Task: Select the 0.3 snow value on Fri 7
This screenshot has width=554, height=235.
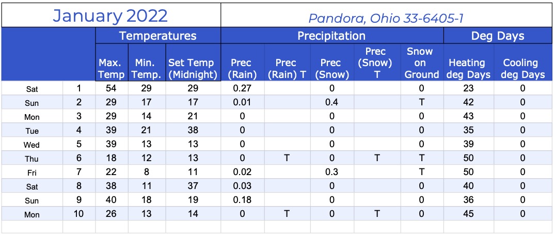Action: click(332, 172)
